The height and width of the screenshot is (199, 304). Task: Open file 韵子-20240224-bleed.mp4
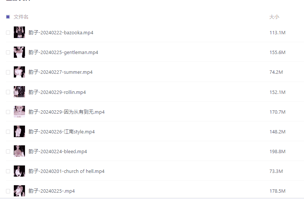57,151
